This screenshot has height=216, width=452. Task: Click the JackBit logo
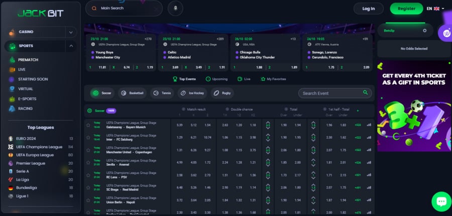click(x=40, y=13)
